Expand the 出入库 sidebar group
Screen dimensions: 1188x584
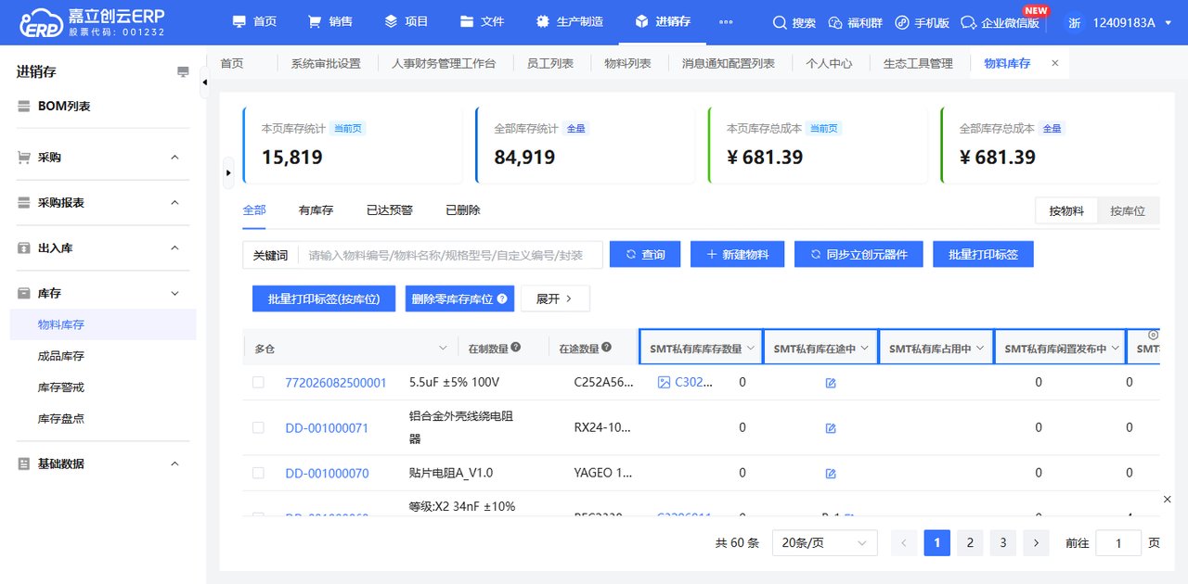coord(103,248)
